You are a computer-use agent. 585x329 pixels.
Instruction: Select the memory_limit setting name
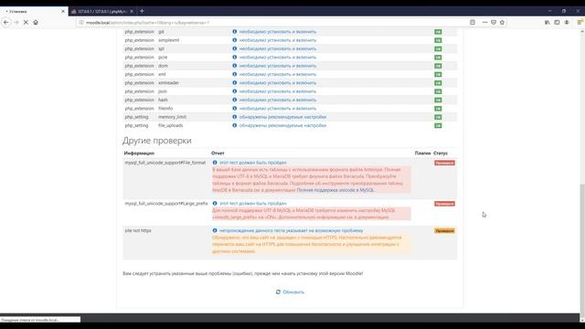click(x=172, y=117)
